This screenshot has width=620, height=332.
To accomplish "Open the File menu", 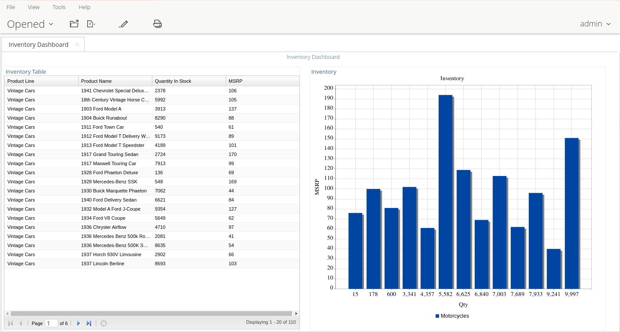I will pos(11,7).
